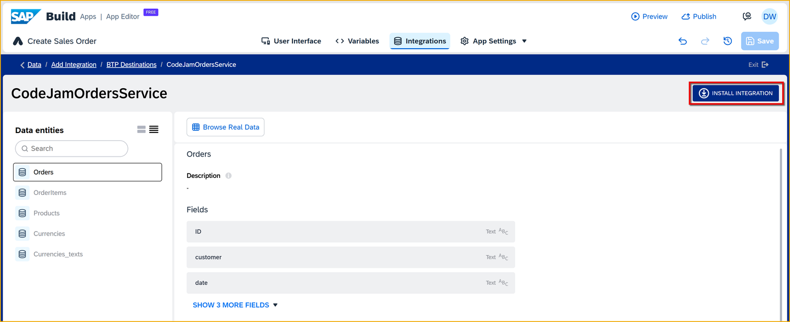Select the Orders entity

87,172
